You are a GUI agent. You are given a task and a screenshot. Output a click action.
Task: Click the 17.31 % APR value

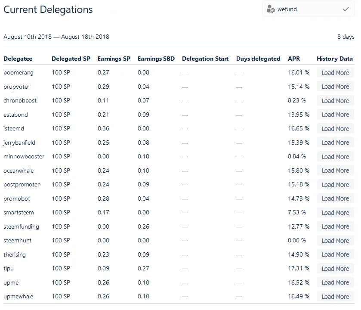pyautogui.click(x=299, y=269)
